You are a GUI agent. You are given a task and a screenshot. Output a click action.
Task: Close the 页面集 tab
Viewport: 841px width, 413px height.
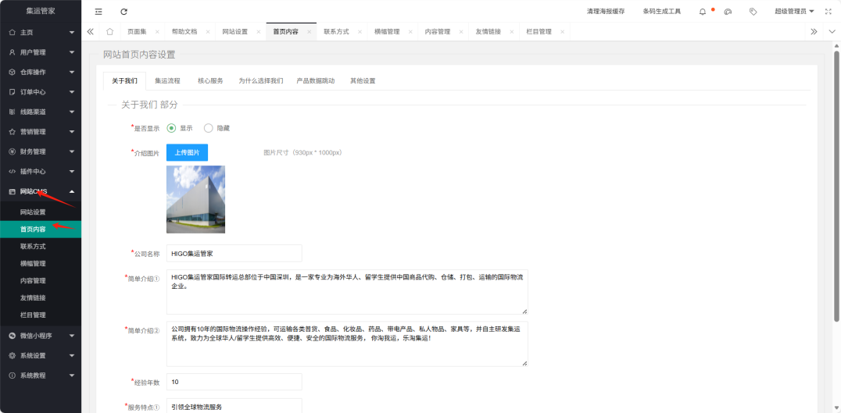157,32
